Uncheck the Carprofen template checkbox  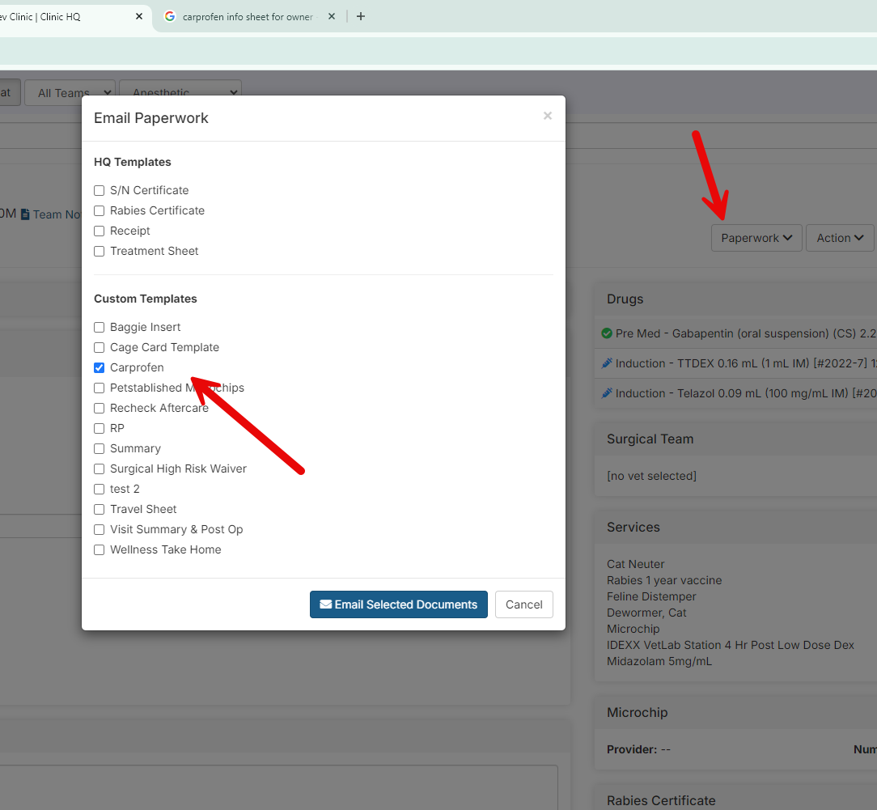[100, 368]
